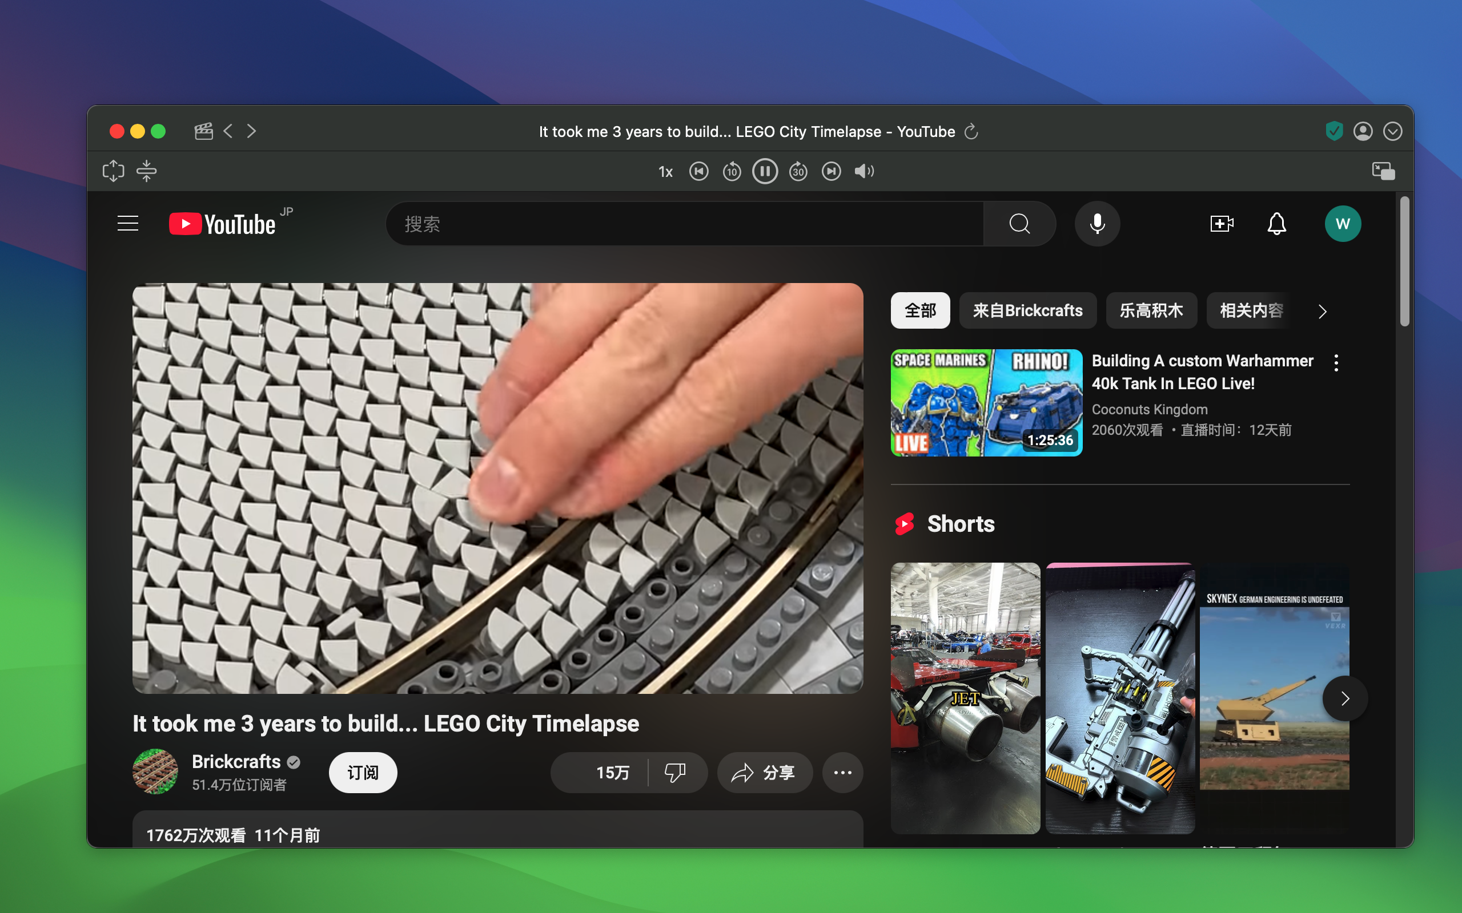Viewport: 1462px width, 913px height.
Task: Click 51.4万位订阅者 subscriber count
Action: (x=239, y=785)
